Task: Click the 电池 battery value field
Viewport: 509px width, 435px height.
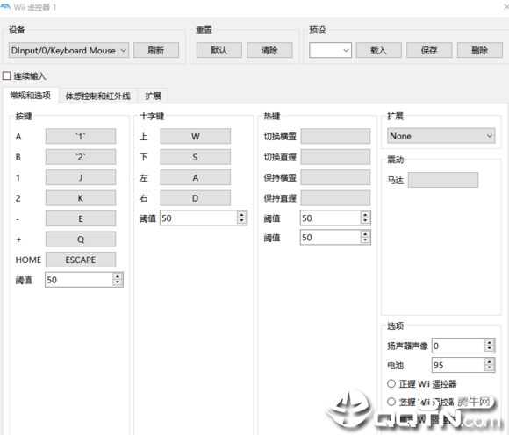Action: click(x=458, y=365)
